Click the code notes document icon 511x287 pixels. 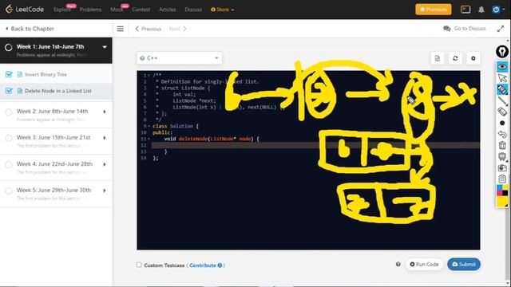coord(437,58)
